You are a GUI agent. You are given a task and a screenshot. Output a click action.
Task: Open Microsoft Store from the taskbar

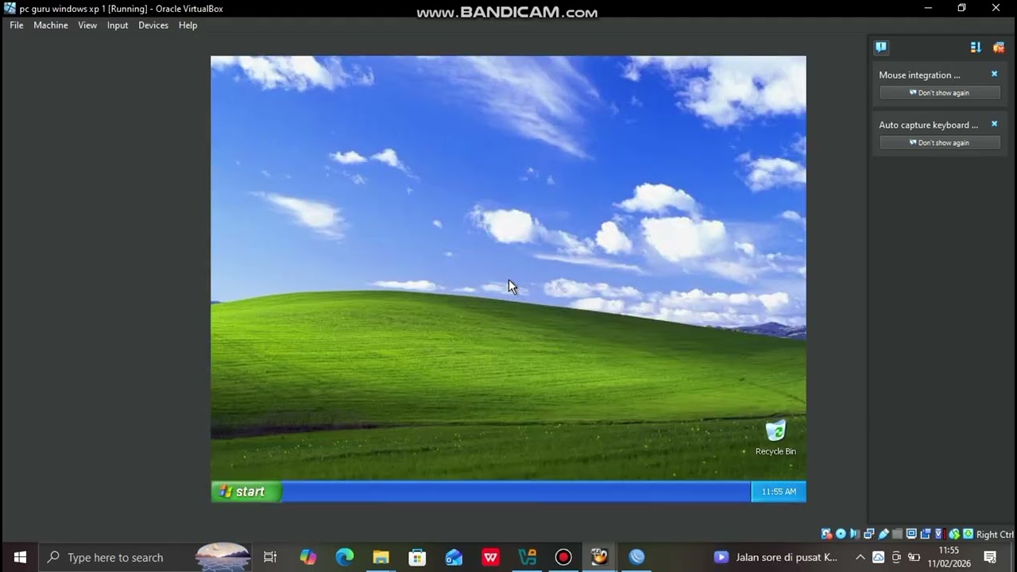pyautogui.click(x=417, y=557)
